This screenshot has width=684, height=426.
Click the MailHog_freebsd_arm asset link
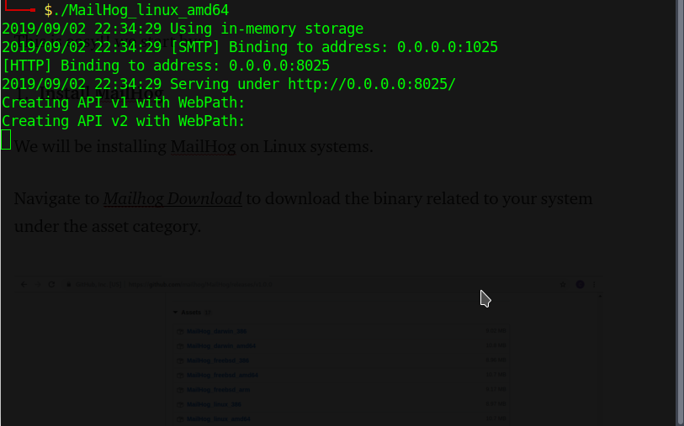(x=219, y=390)
